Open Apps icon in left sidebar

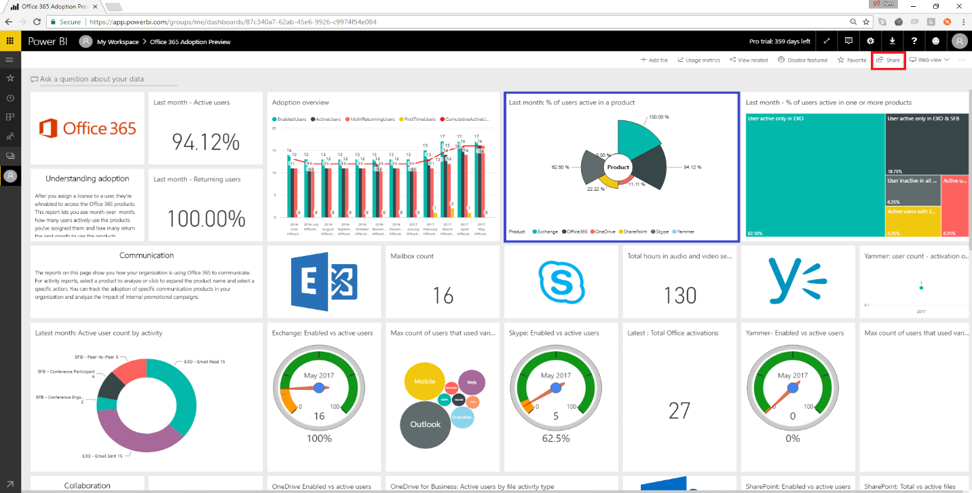point(10,117)
